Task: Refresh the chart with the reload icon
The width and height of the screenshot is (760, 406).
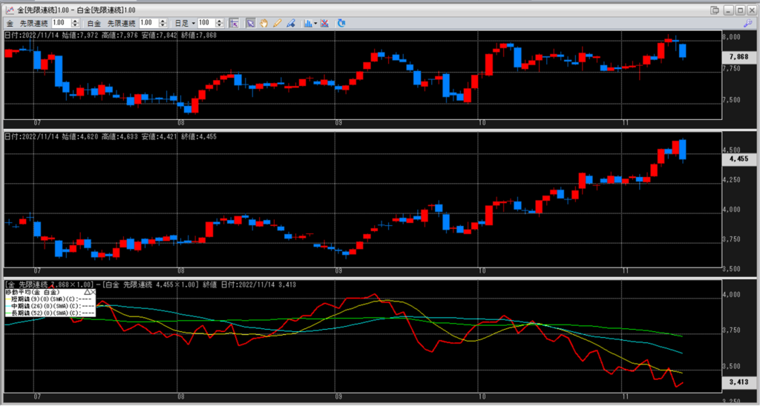Action: pyautogui.click(x=341, y=23)
